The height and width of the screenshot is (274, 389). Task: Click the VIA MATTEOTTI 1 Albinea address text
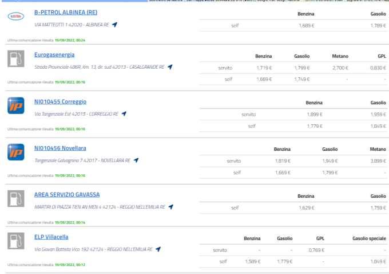(72, 25)
